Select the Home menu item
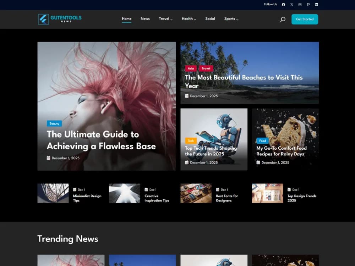This screenshot has width=355, height=266. tap(126, 19)
